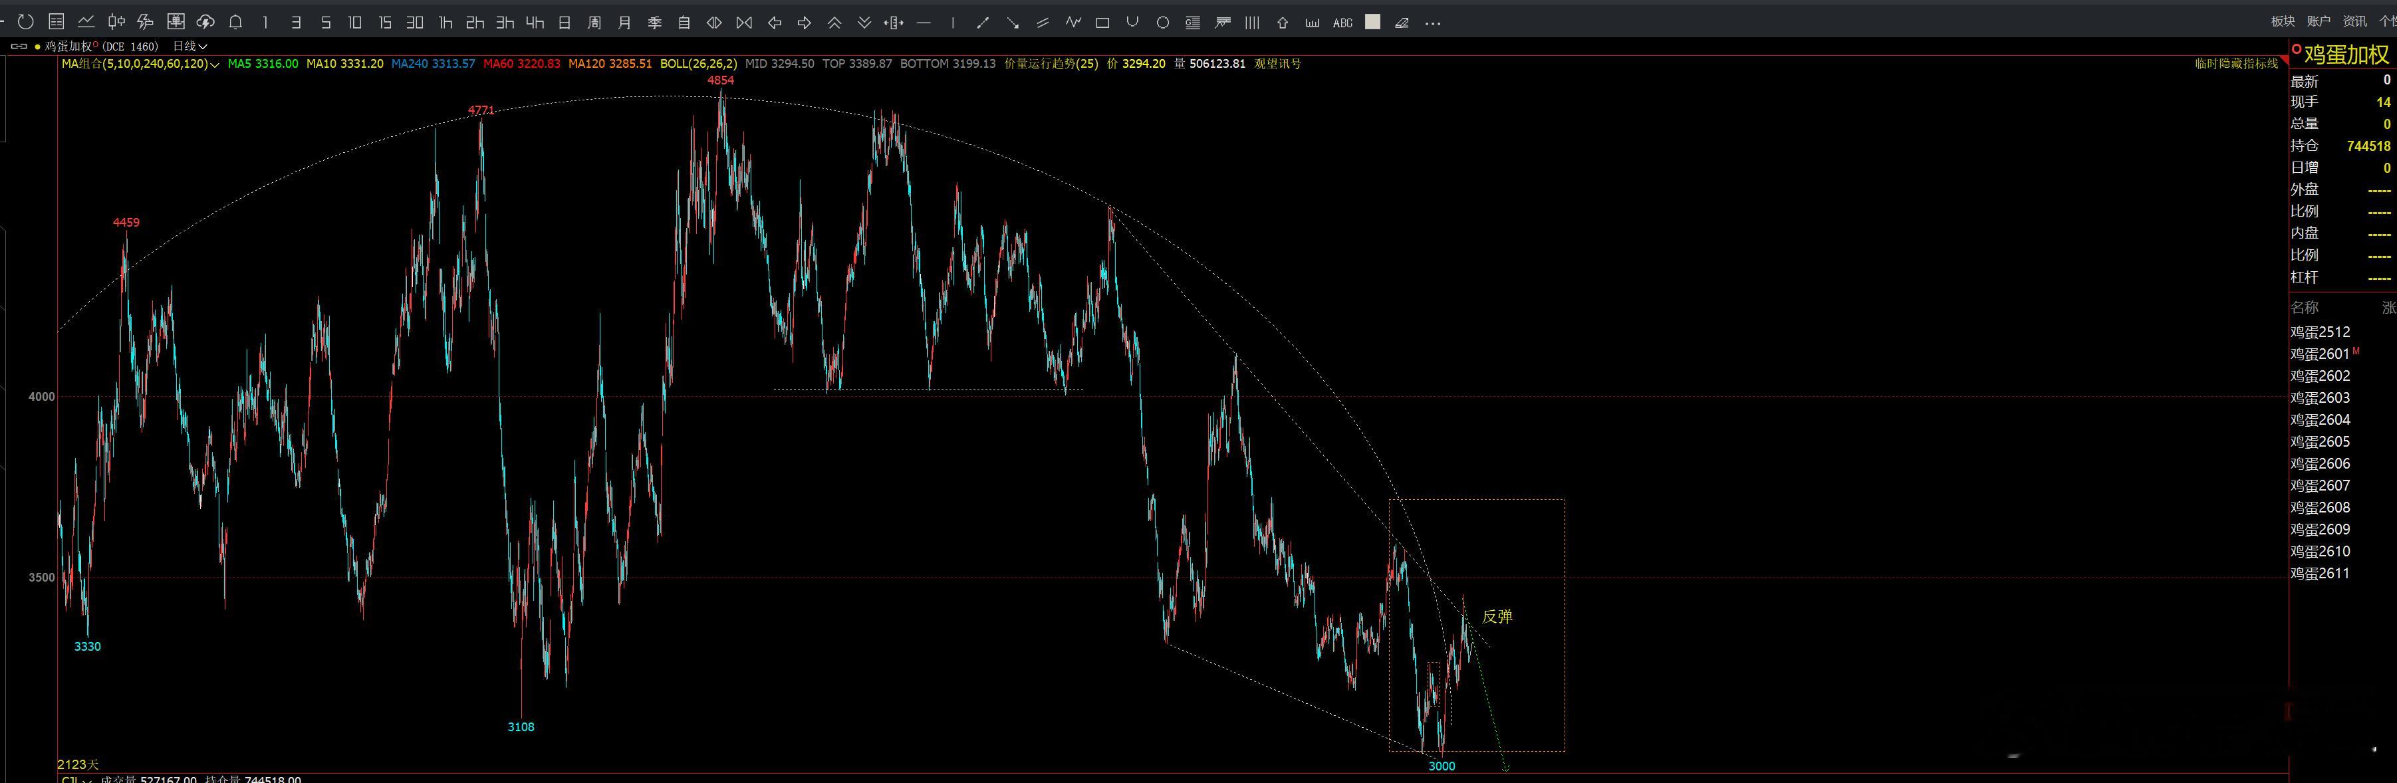Select contract 鸡蛋2601 in list
This screenshot has height=783, width=2397.
click(x=2320, y=354)
